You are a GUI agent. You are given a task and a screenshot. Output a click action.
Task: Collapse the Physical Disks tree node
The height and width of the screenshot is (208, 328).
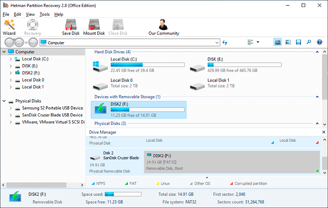[4, 101]
